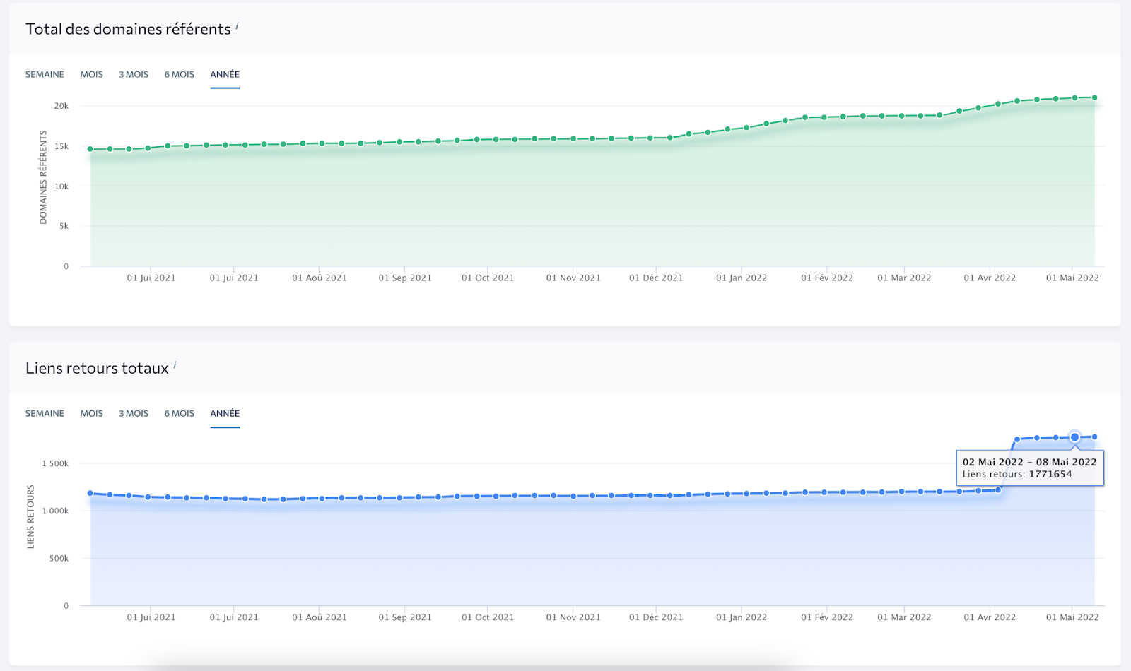
Task: Click 01 Jan 2022 label in Liens retours chart
Action: (x=742, y=617)
